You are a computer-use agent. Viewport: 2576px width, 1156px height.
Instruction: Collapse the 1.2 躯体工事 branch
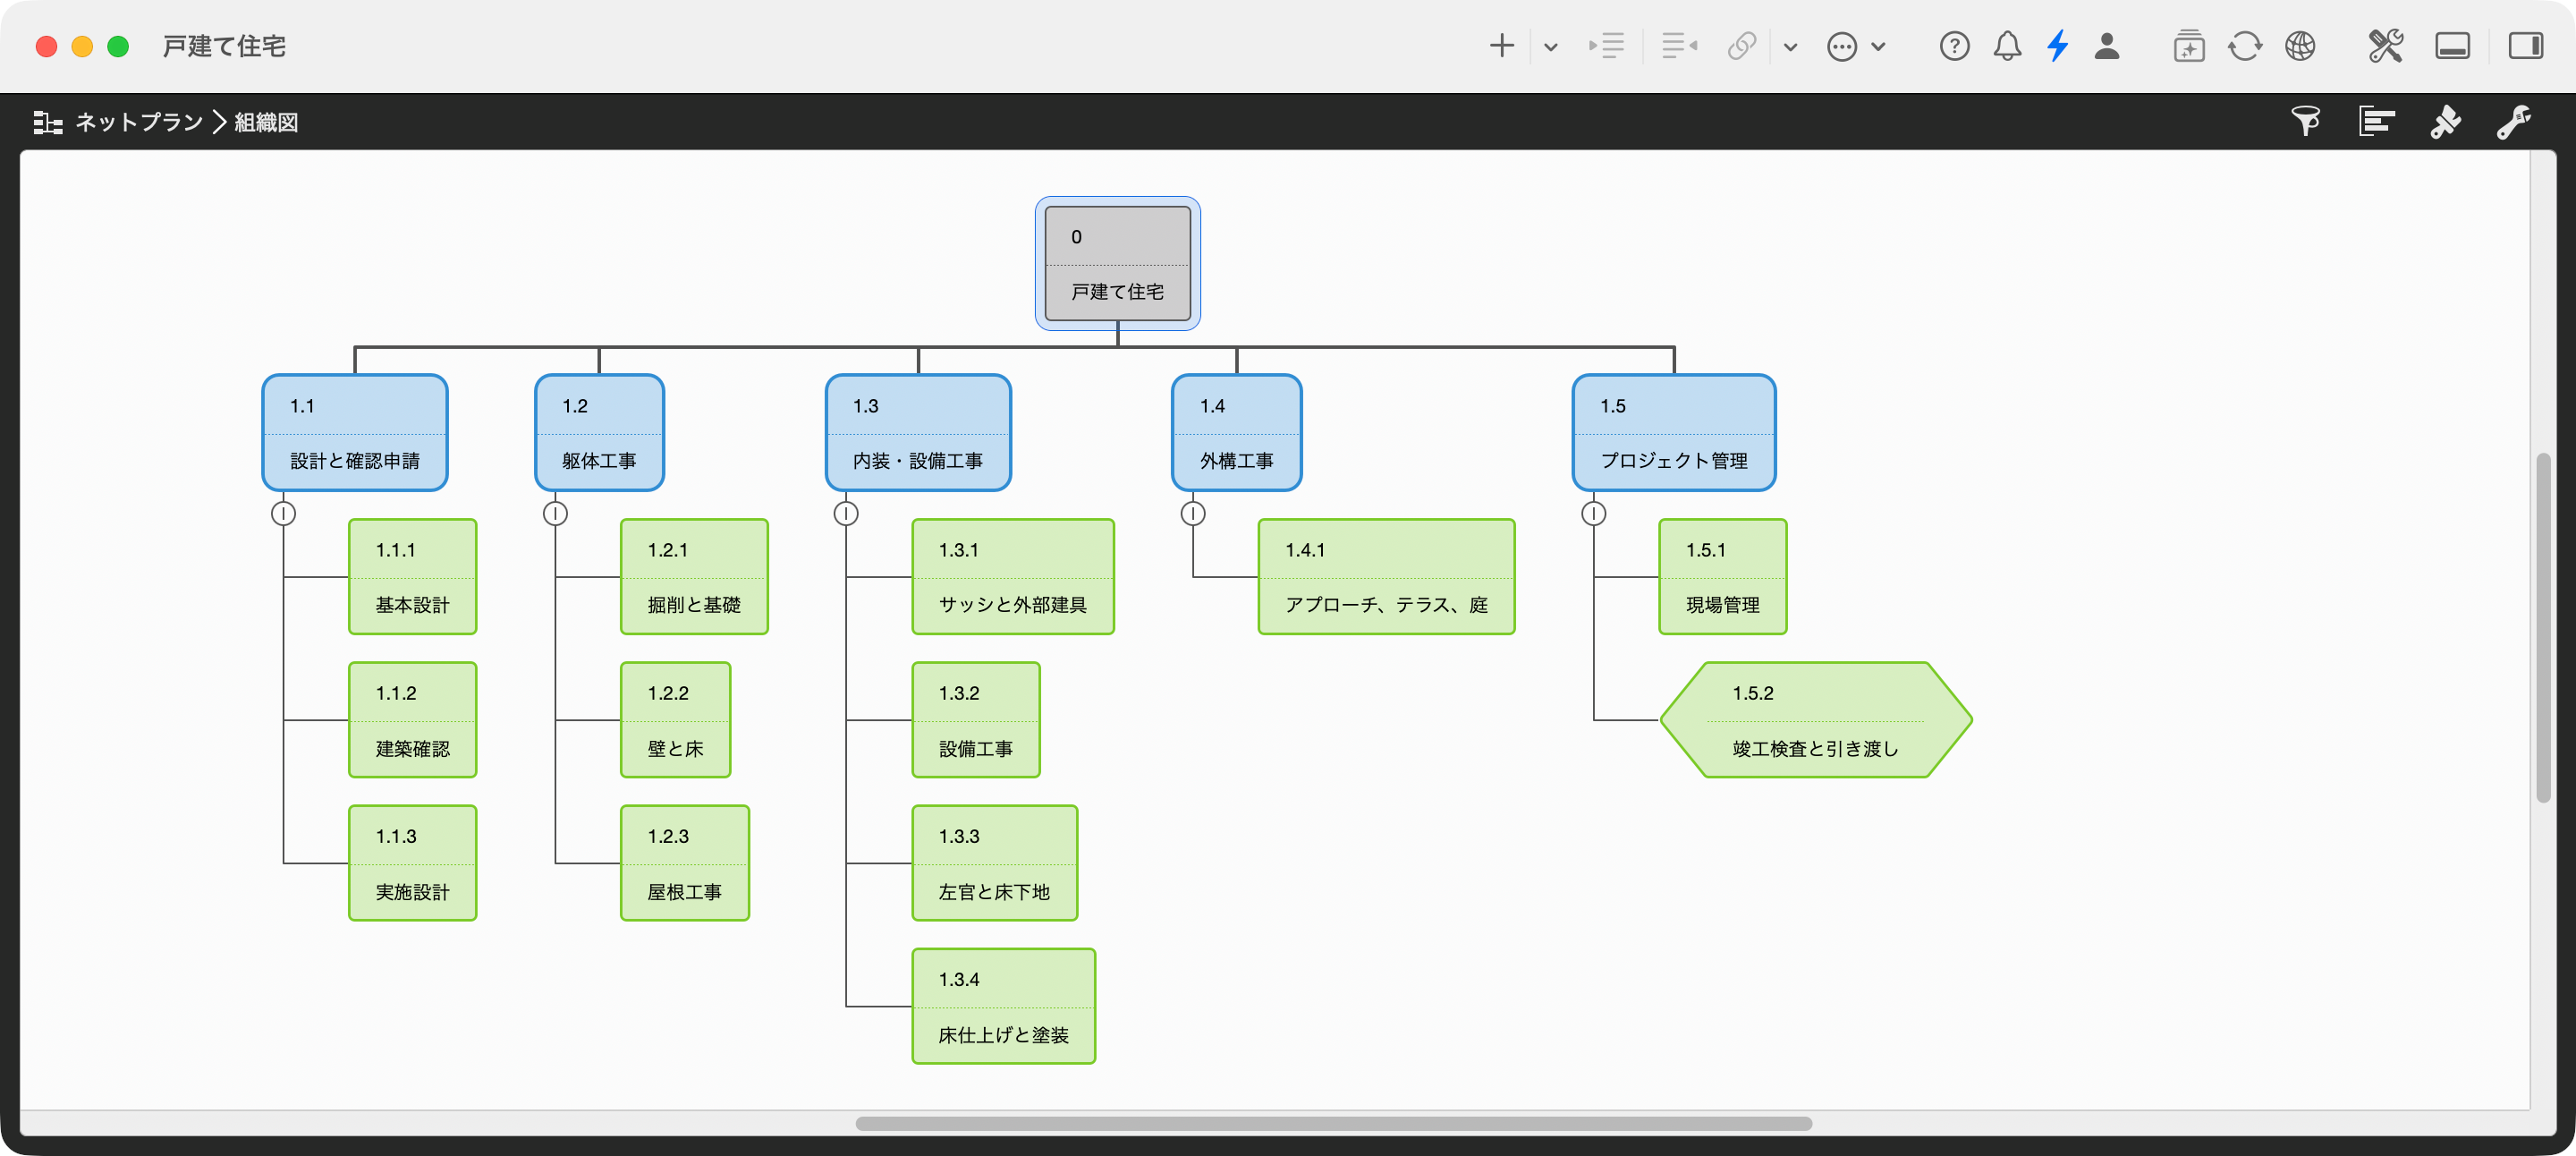point(555,513)
